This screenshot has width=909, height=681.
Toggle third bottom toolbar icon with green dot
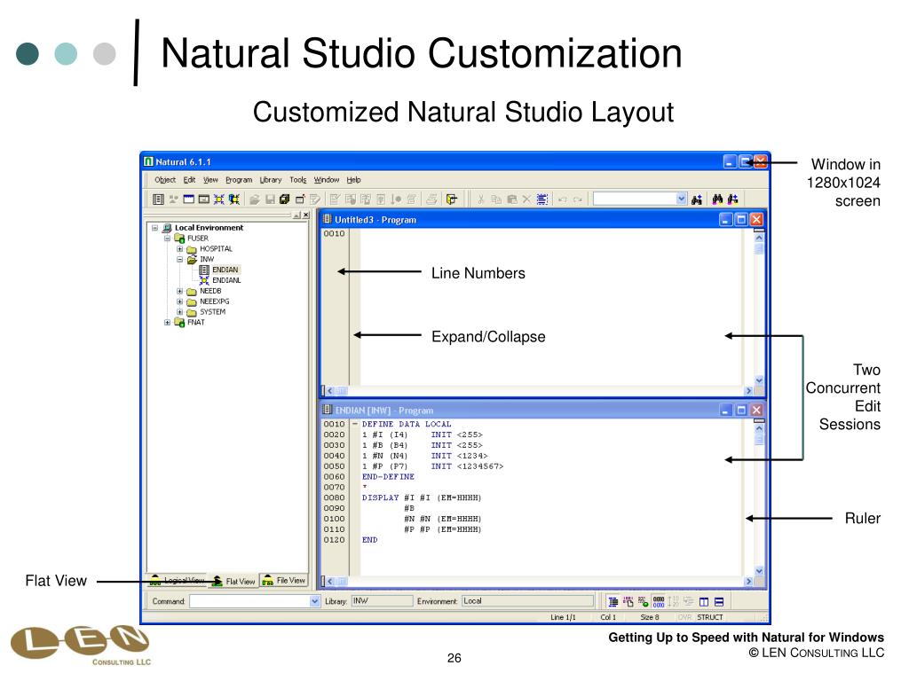[x=643, y=602]
